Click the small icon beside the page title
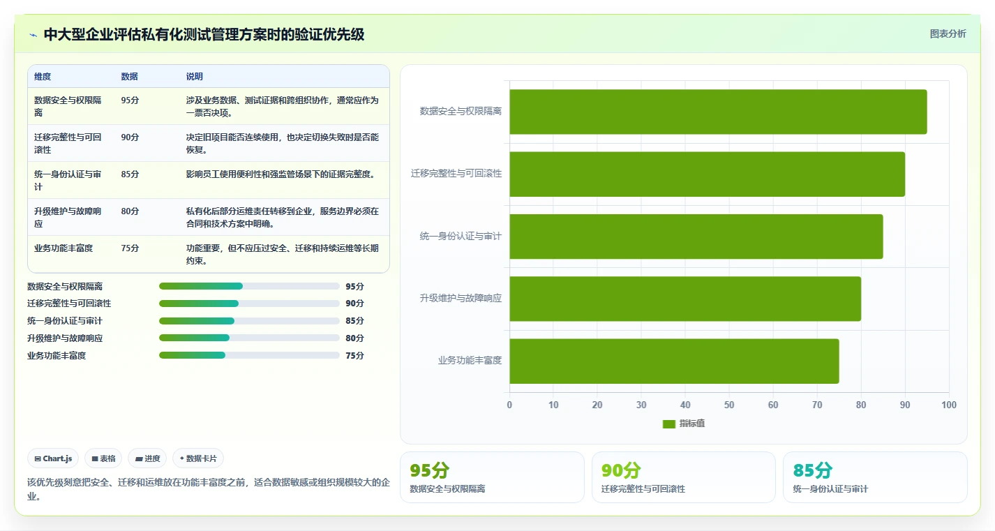This screenshot has width=995, height=531. (33, 35)
